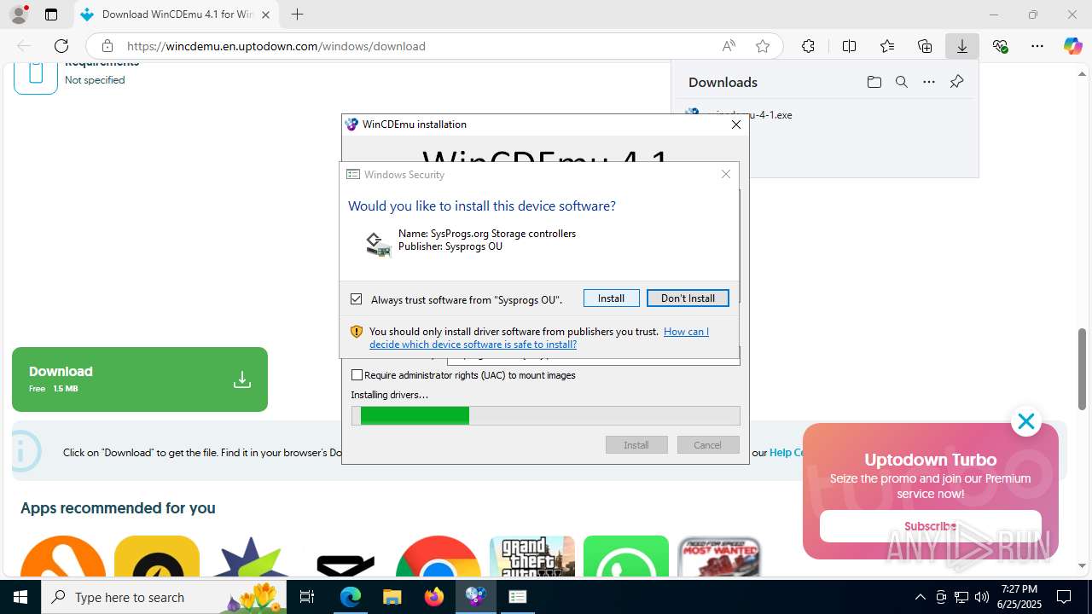Viewport: 1092px width, 614px height.
Task: Close the Uptodown Turbo promo popup
Action: pyautogui.click(x=1025, y=421)
